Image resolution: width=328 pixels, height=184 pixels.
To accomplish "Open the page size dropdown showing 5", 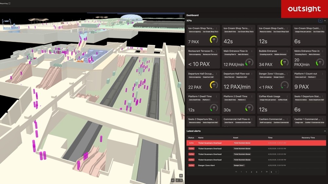I will click(x=274, y=172).
